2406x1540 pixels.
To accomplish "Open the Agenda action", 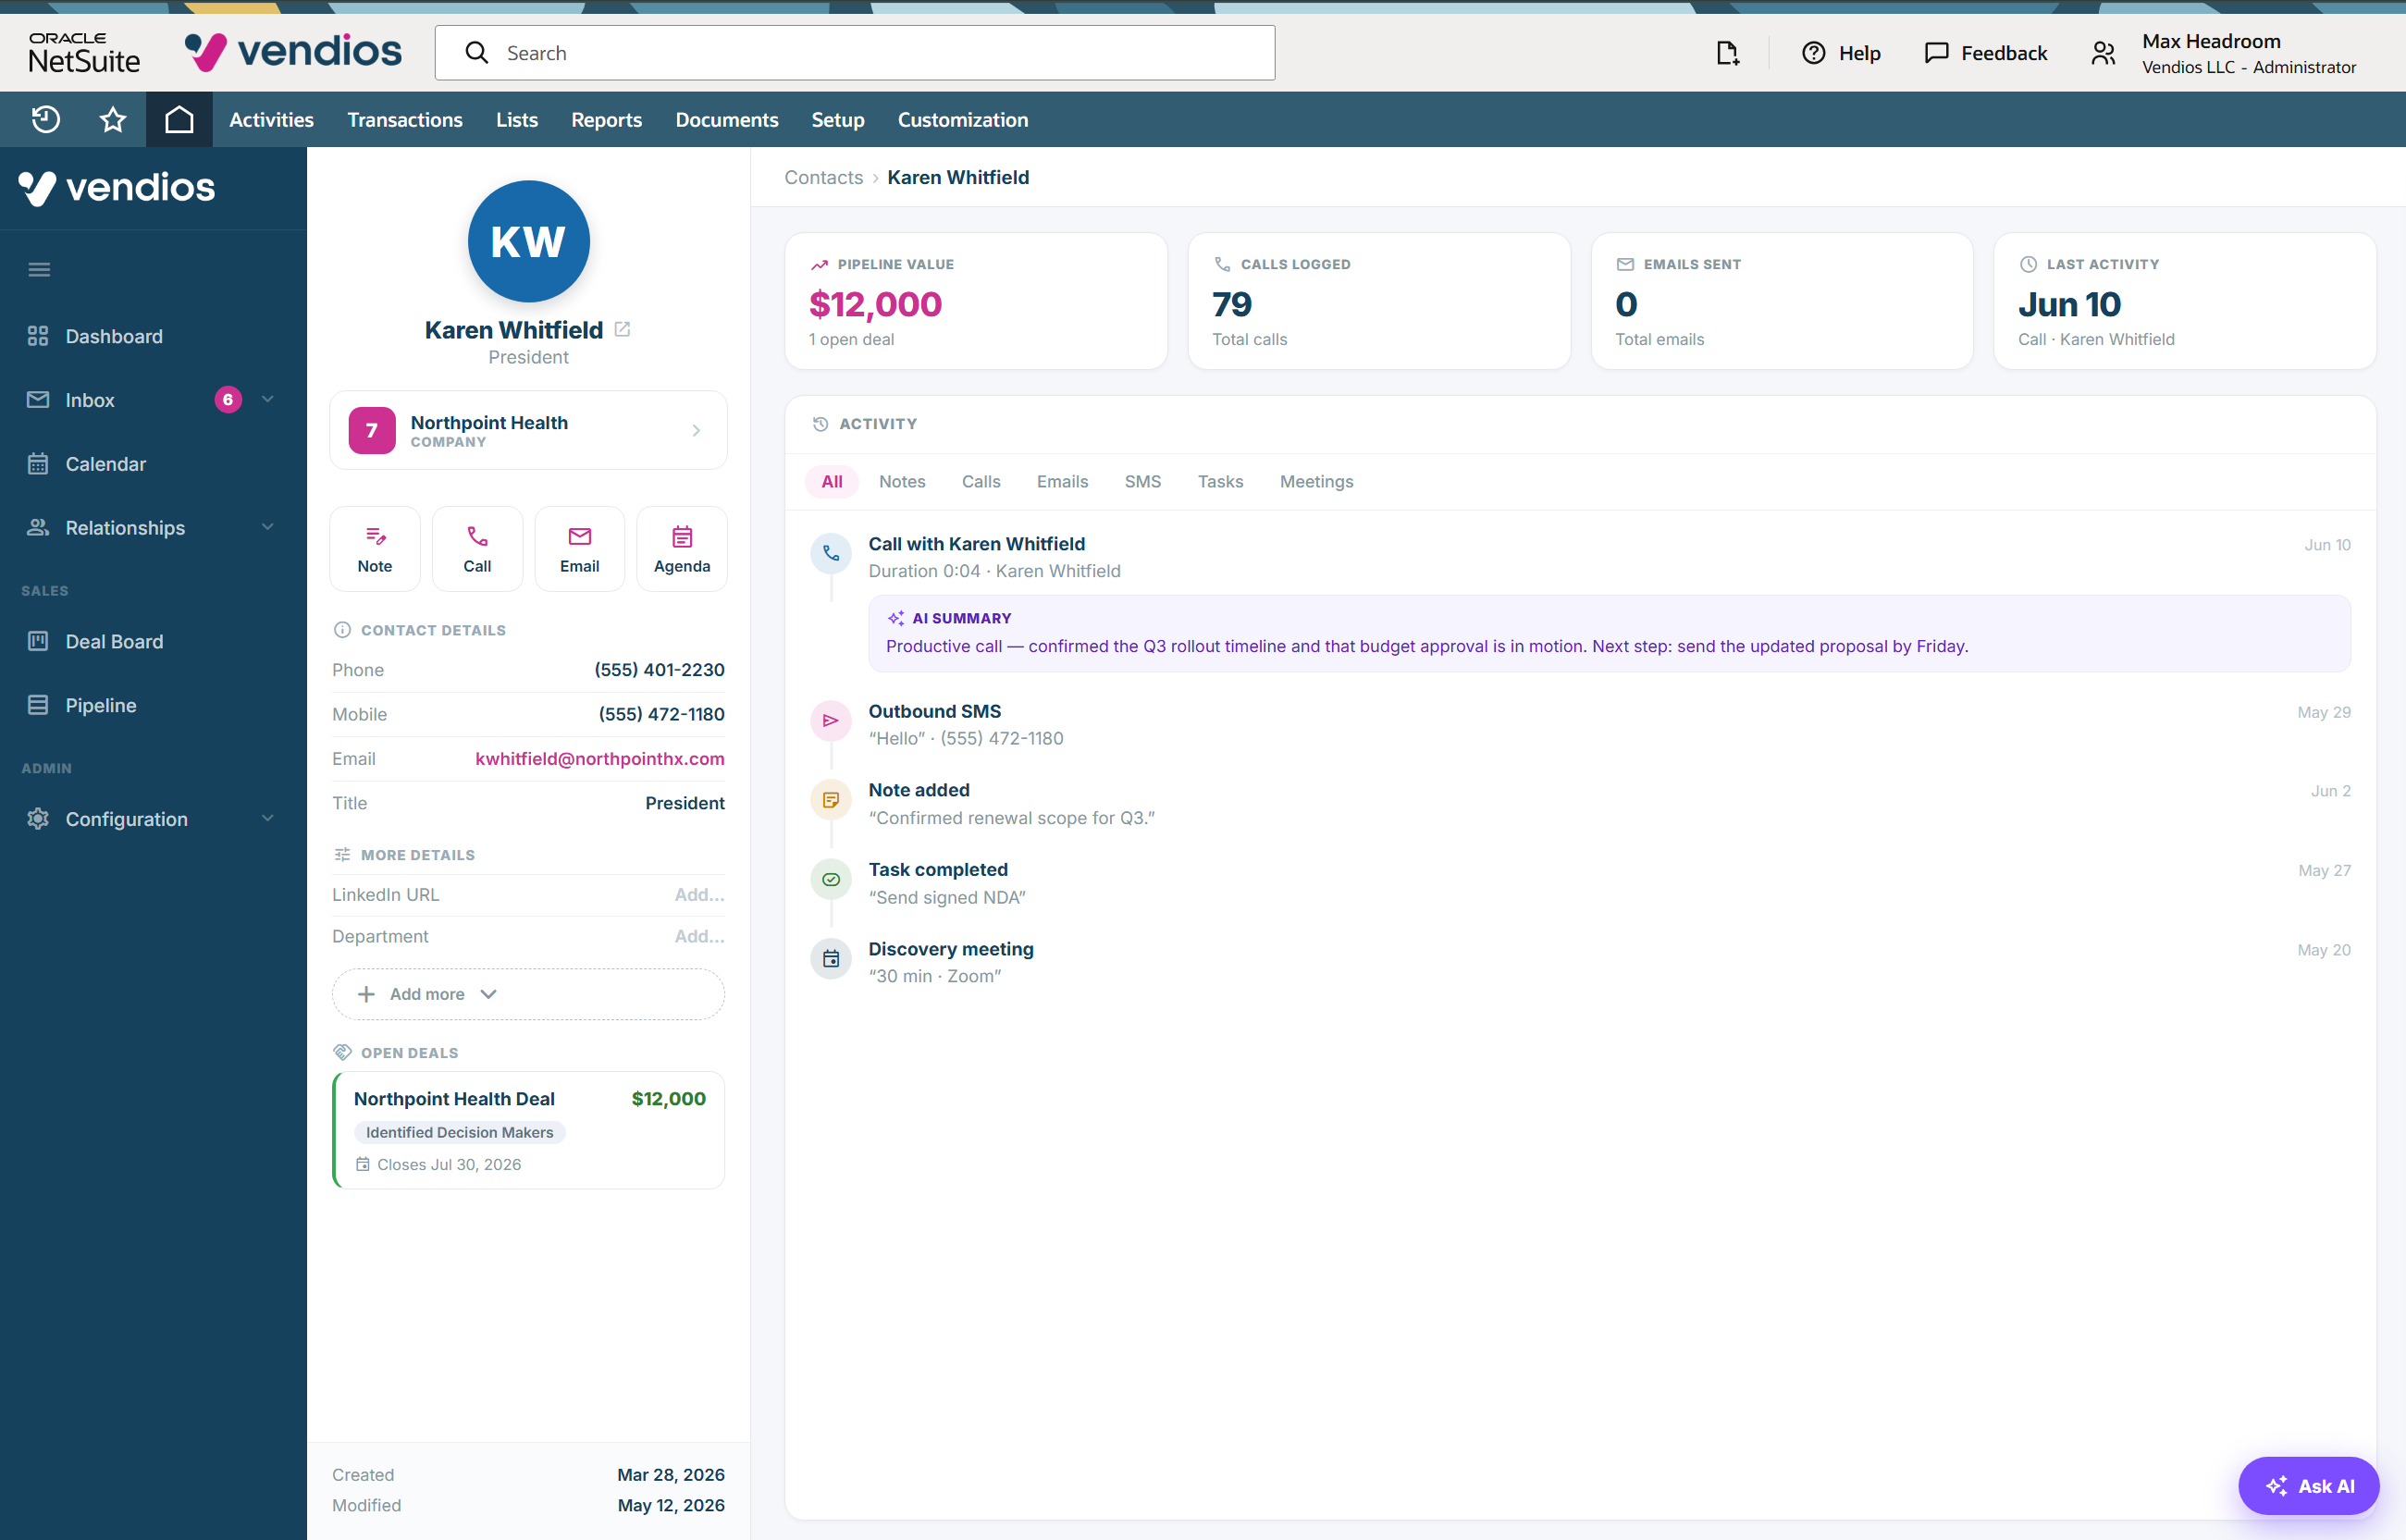I will [x=682, y=549].
